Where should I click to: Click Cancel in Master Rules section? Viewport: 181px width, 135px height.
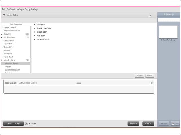(x=150, y=76)
